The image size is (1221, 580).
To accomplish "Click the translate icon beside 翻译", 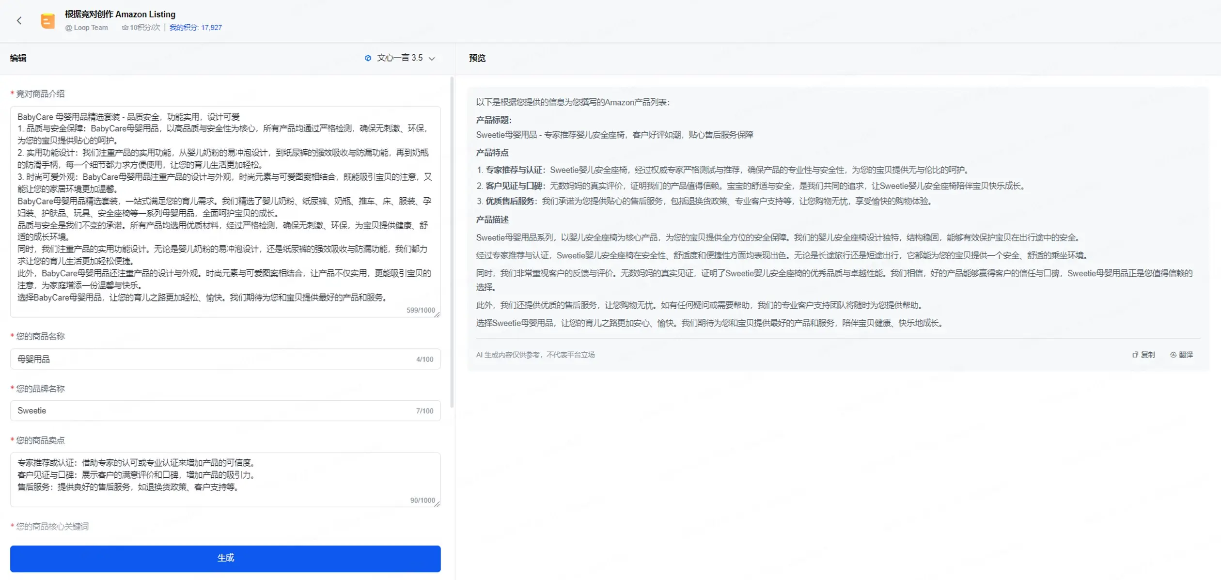I will point(1173,355).
